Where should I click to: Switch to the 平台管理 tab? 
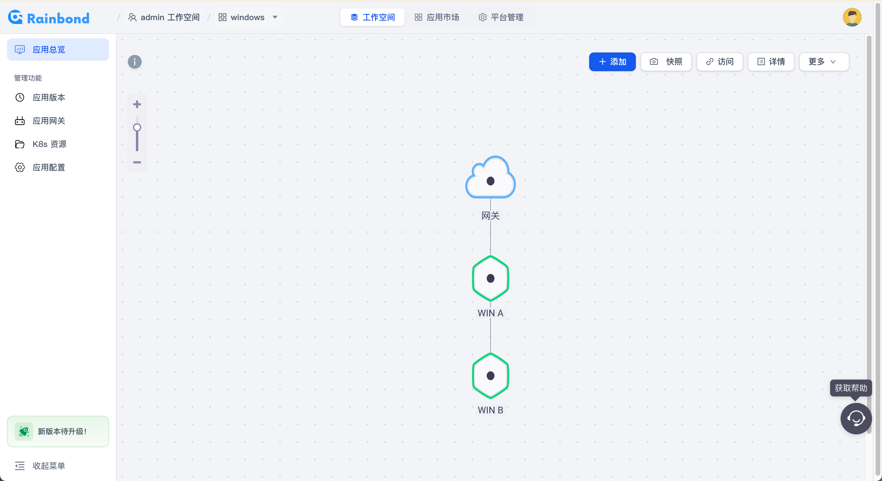pos(501,17)
